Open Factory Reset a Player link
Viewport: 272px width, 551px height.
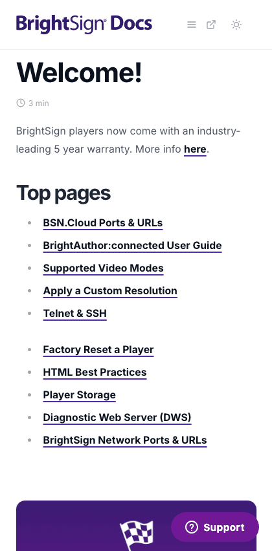[x=98, y=350]
